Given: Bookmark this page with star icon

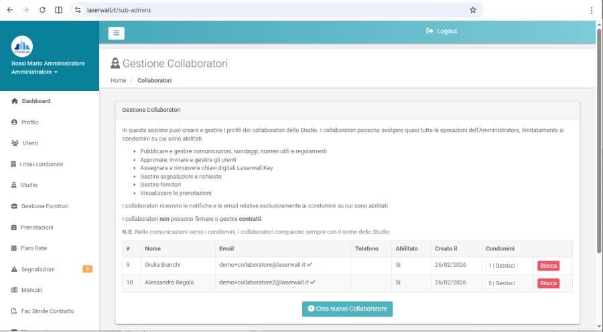Looking at the screenshot, I should (472, 10).
